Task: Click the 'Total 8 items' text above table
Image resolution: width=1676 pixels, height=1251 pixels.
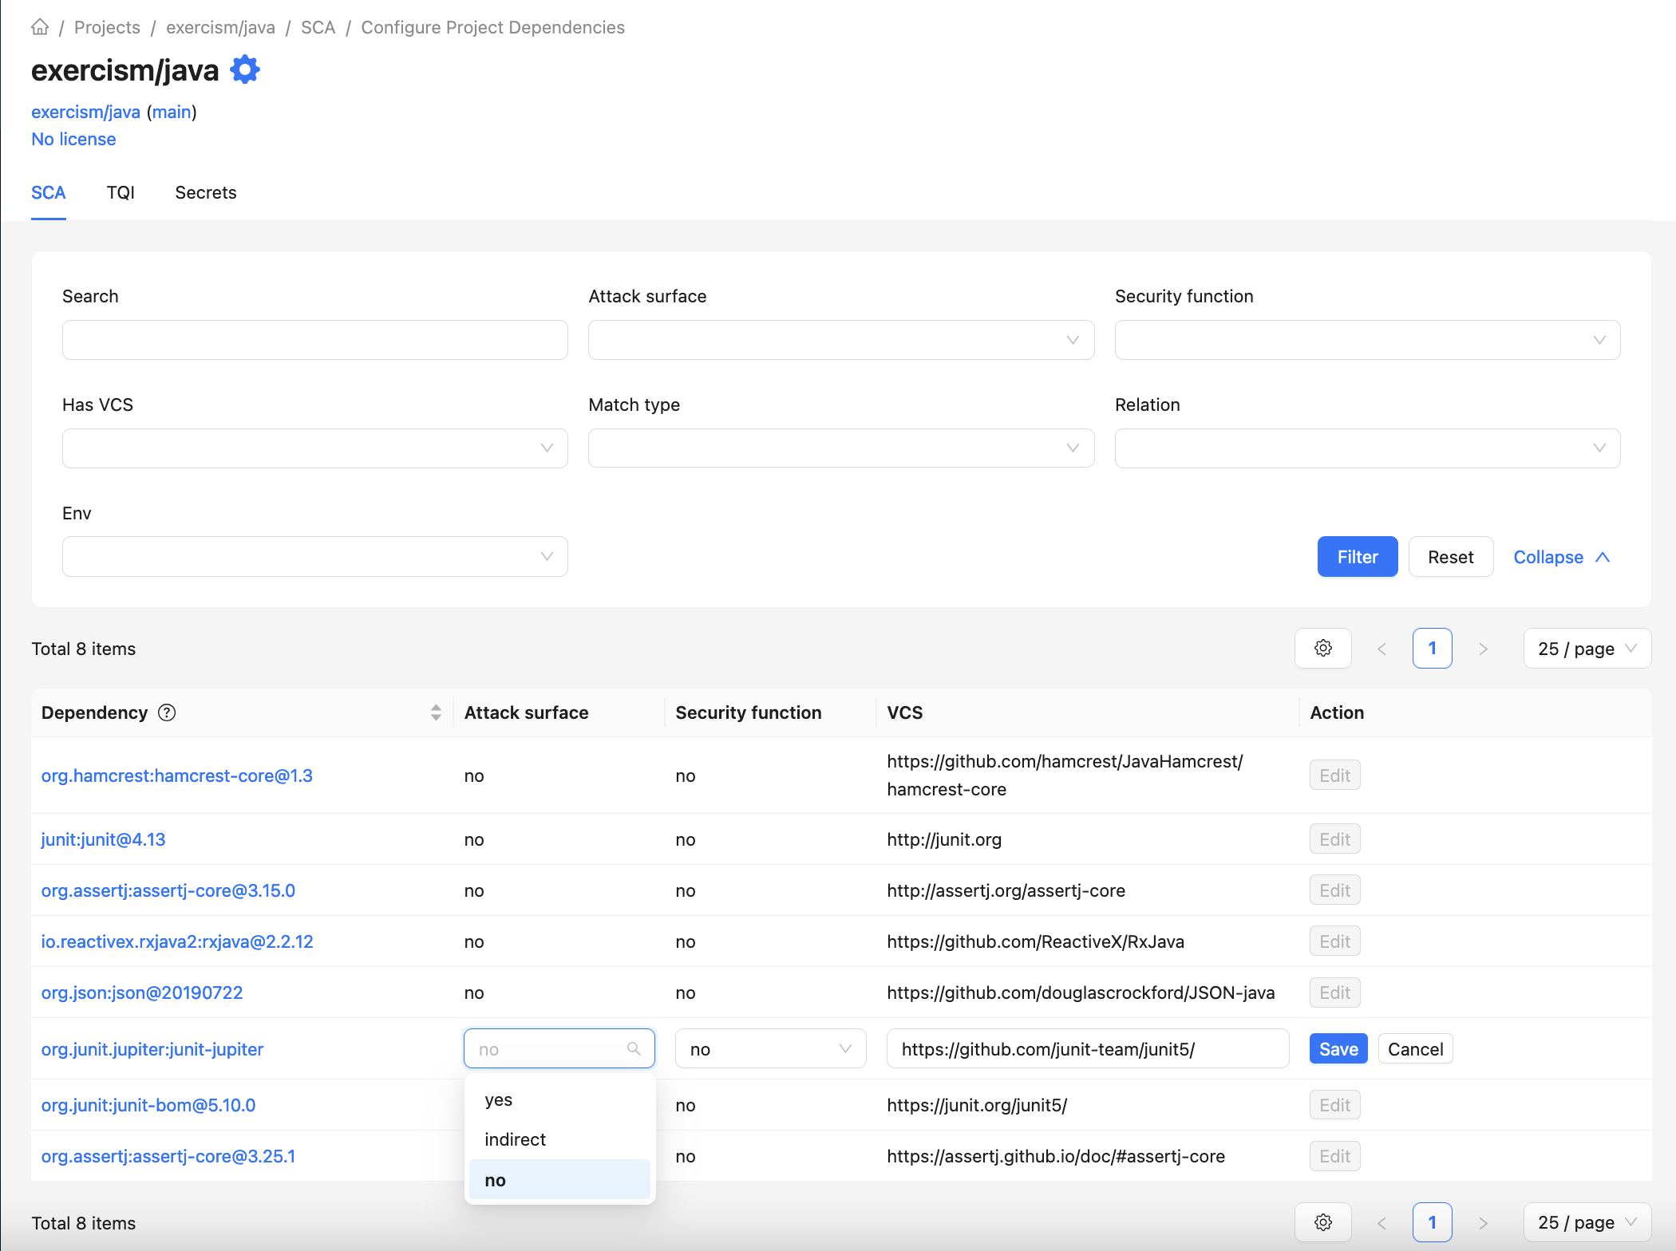Action: [84, 649]
